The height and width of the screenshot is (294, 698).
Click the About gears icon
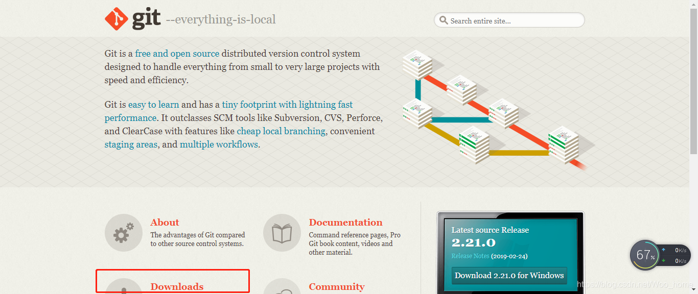(124, 233)
